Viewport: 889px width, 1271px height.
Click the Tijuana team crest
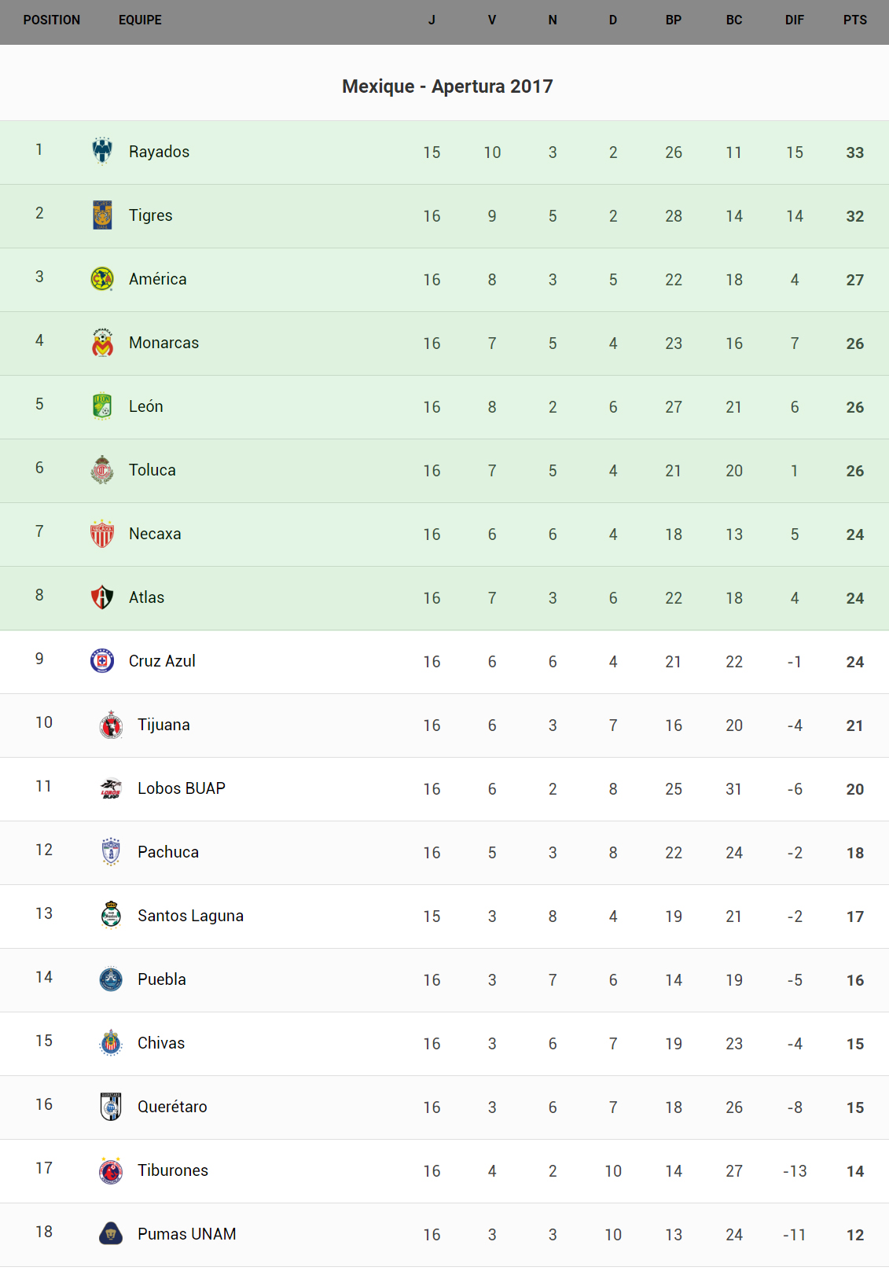click(x=111, y=724)
